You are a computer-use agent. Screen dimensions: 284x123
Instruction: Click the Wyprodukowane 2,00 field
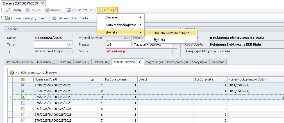click(x=119, y=38)
